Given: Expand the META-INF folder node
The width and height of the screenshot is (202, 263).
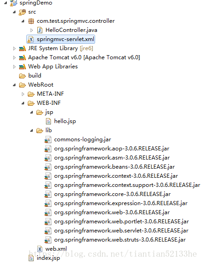Looking at the screenshot, I should pyautogui.click(x=23, y=94).
